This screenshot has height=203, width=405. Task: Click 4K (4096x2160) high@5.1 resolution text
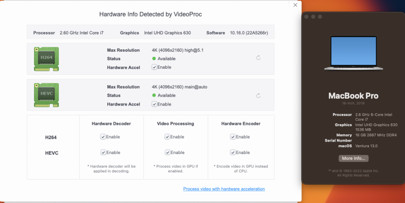pos(178,50)
